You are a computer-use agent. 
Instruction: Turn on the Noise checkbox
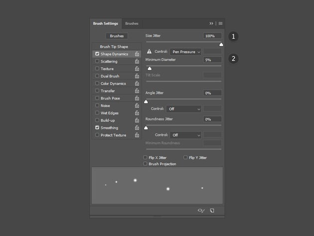point(97,105)
